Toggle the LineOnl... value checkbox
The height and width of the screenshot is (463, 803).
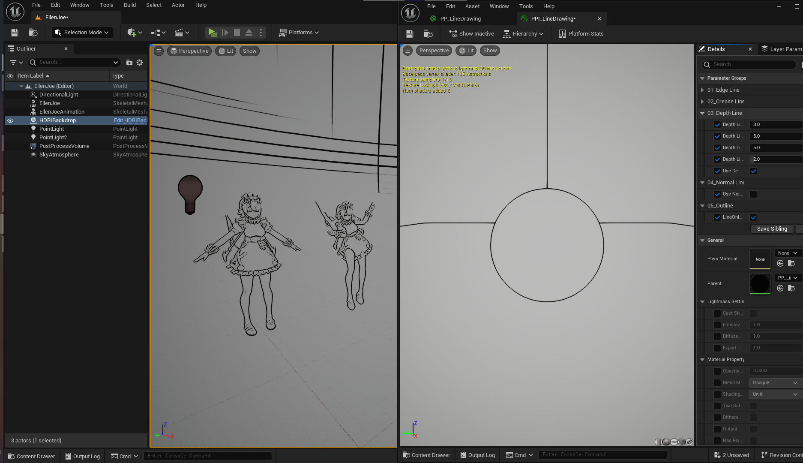click(753, 217)
